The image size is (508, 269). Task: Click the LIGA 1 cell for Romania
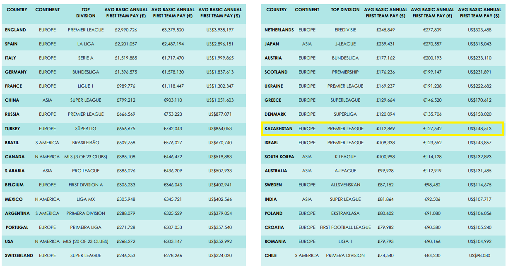coord(345,241)
